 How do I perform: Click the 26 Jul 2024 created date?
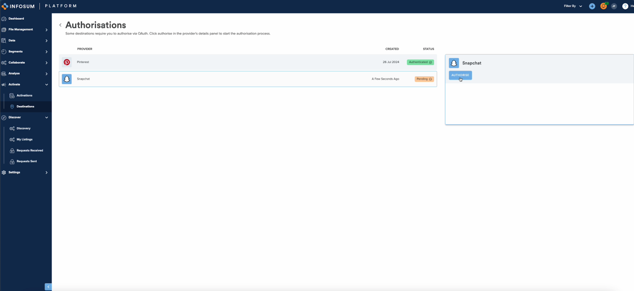coord(391,62)
